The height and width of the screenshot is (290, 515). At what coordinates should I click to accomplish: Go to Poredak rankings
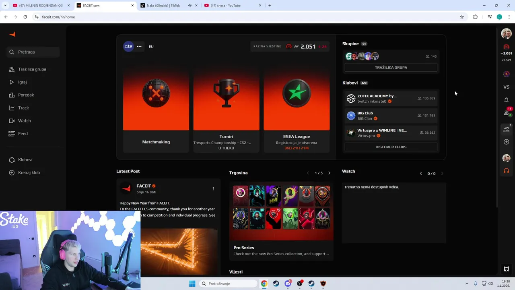[x=21, y=95]
